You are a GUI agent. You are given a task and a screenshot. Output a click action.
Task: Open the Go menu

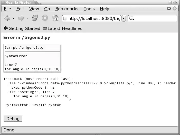coord(47,9)
